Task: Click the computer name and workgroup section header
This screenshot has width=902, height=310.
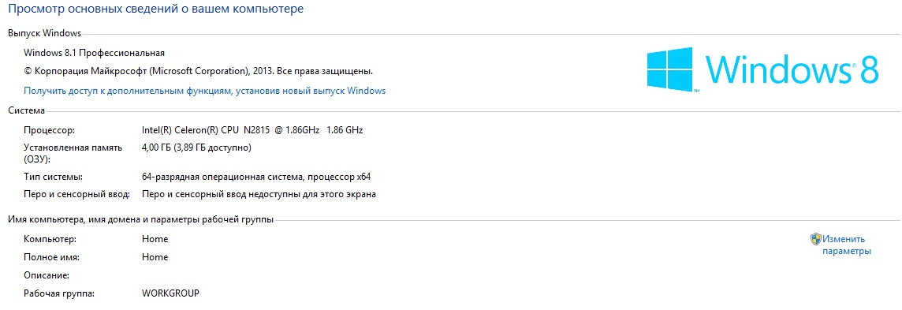Action: (141, 219)
